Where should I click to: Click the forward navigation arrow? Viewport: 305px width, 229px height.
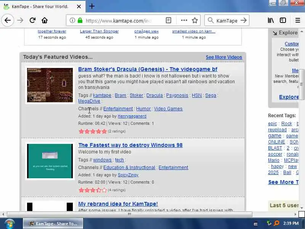coord(20,20)
